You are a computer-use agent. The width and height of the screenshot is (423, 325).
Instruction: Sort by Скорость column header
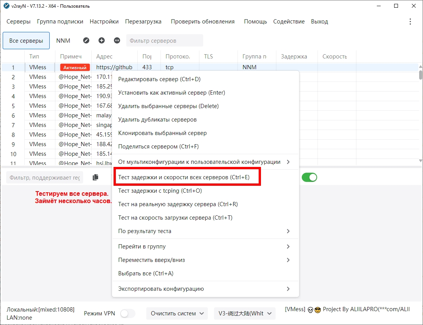click(337, 57)
